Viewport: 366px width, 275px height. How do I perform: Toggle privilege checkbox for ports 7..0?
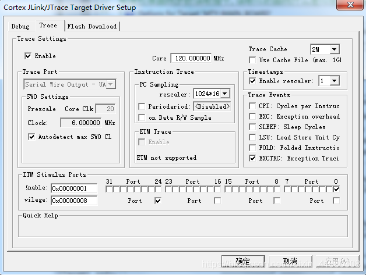click(x=336, y=201)
